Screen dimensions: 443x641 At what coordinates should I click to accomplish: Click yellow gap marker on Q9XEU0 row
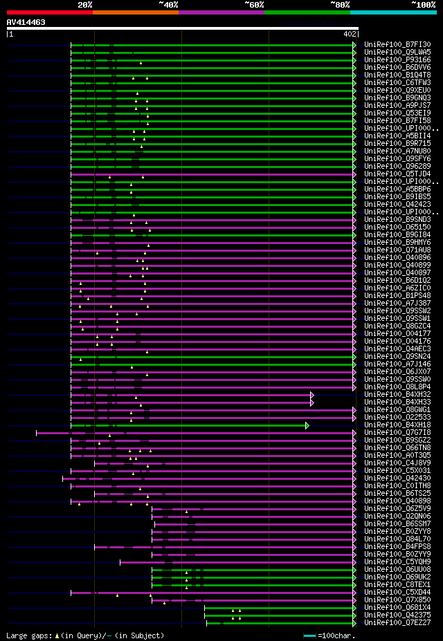pyautogui.click(x=138, y=93)
